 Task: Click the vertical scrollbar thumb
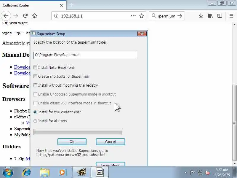click(x=234, y=123)
